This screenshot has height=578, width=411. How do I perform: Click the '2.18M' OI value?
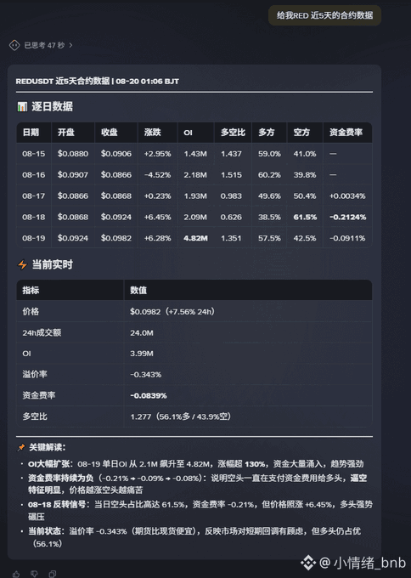(x=195, y=175)
